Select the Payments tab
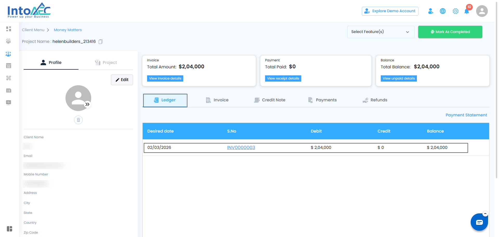This screenshot has width=499, height=237. pyautogui.click(x=322, y=100)
